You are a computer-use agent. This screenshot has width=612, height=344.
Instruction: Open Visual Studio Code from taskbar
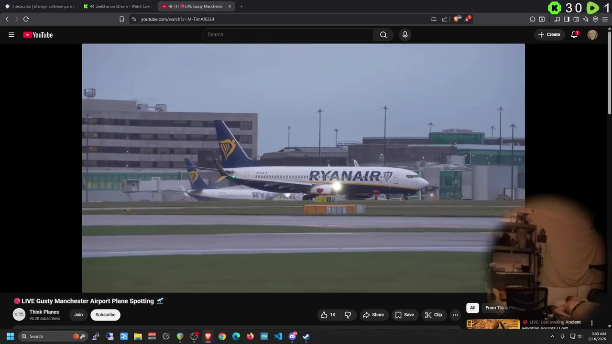[x=278, y=336]
